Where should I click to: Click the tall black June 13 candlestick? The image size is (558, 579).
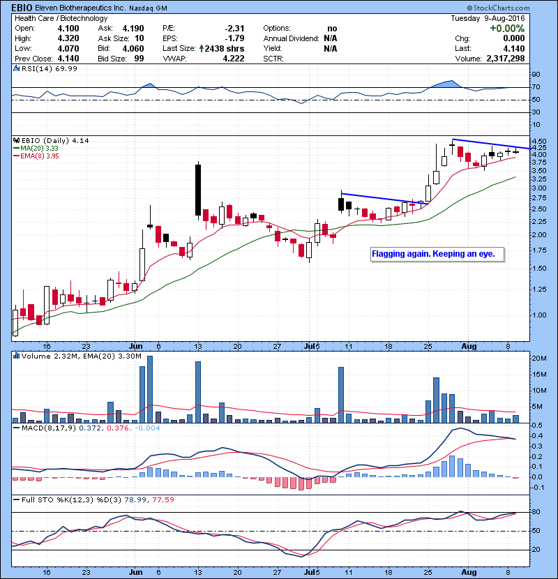(x=198, y=190)
